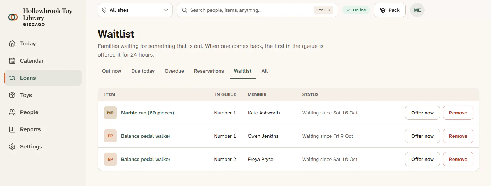Viewport: 491px width, 186px height.
Task: Click the BP thumbnail in Freya Pryce row
Action: [110, 159]
